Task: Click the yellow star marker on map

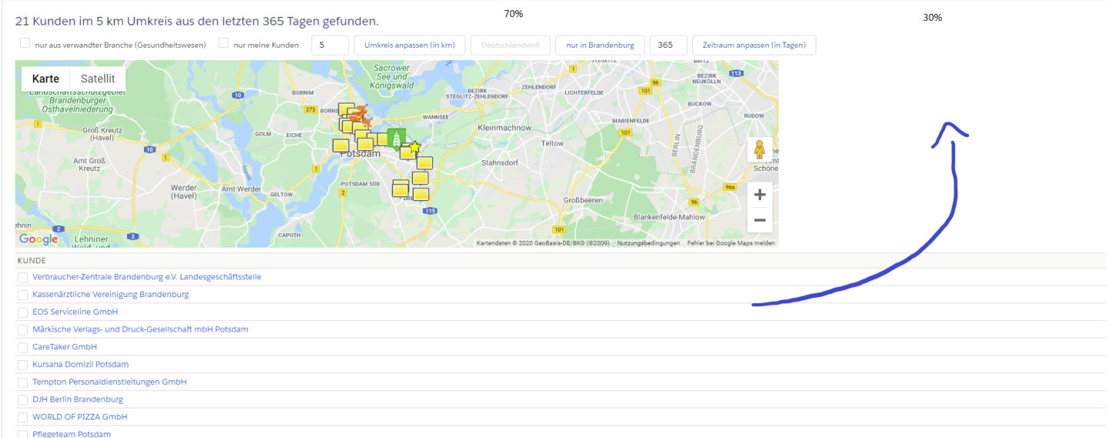Action: pyautogui.click(x=414, y=146)
